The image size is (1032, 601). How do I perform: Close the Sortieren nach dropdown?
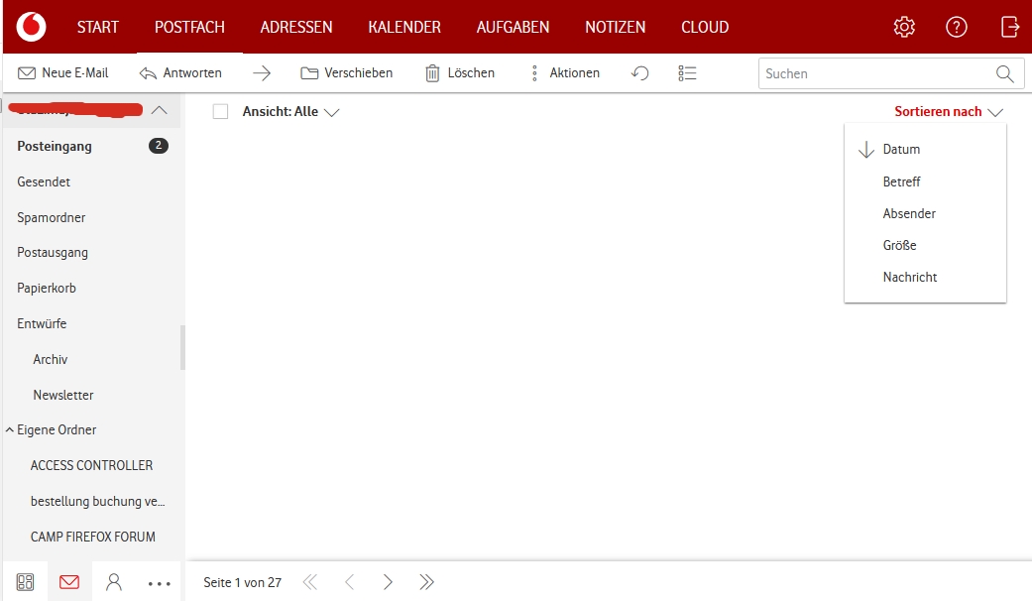pyautogui.click(x=949, y=112)
